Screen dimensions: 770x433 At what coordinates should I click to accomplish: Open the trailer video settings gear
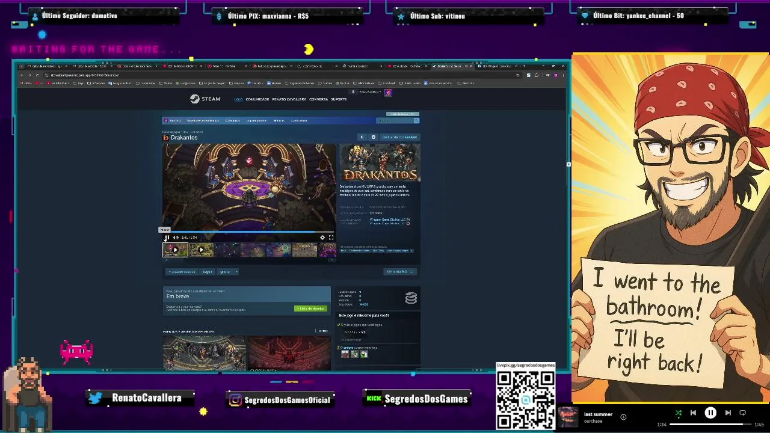[x=322, y=237]
